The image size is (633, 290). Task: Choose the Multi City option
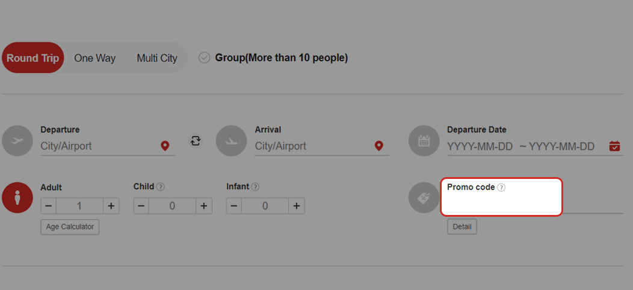(157, 58)
